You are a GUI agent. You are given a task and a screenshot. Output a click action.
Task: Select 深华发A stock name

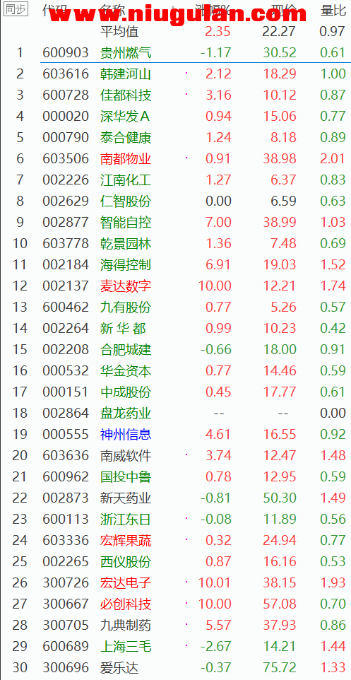pos(125,116)
